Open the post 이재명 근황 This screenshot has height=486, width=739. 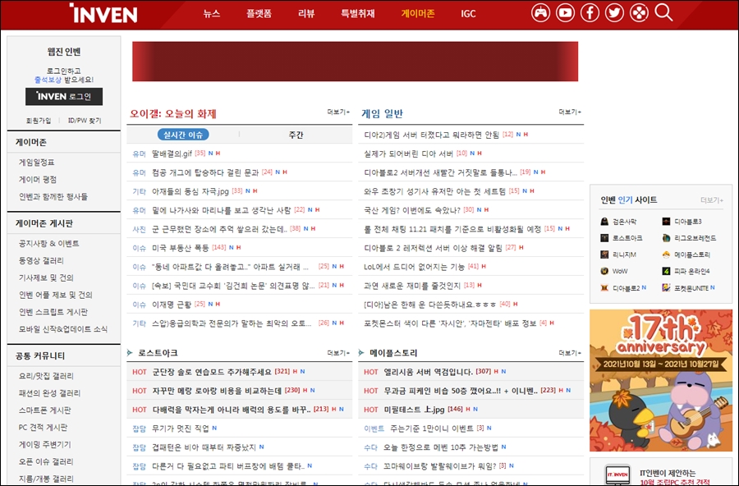coord(172,304)
